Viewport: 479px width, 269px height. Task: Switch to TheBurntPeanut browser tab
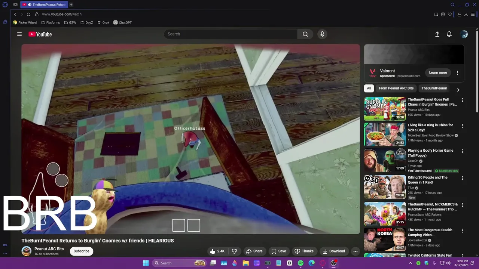[44, 5]
